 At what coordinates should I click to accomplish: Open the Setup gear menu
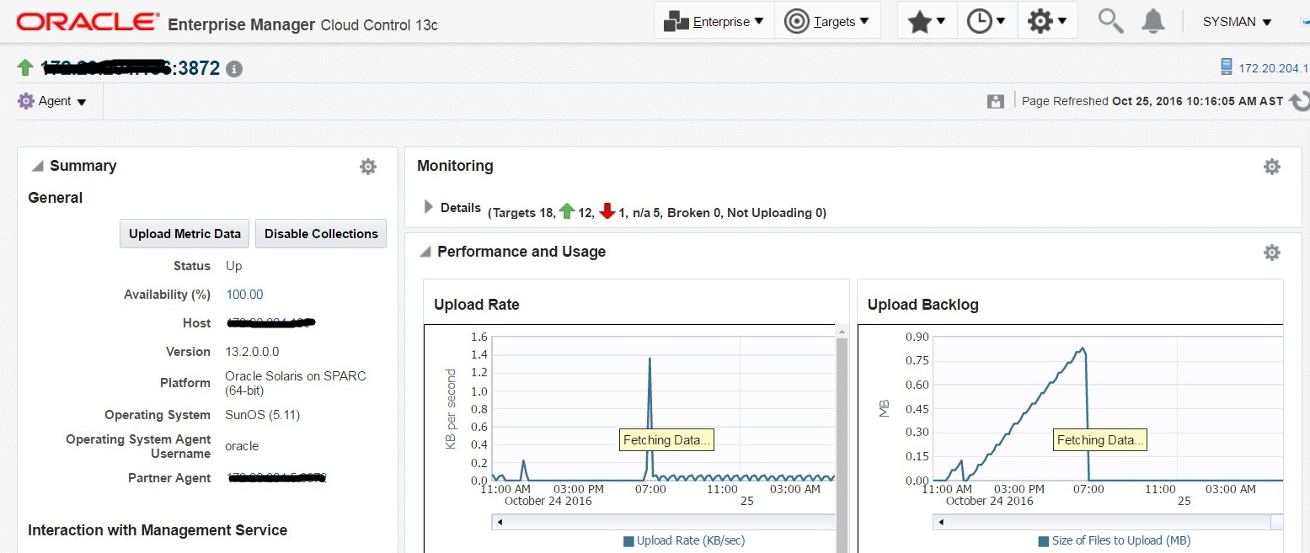tap(1047, 21)
